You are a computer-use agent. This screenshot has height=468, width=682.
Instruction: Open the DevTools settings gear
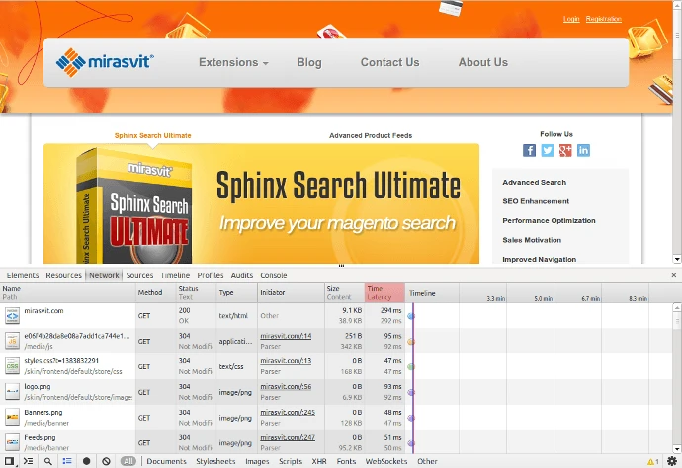pyautogui.click(x=672, y=461)
